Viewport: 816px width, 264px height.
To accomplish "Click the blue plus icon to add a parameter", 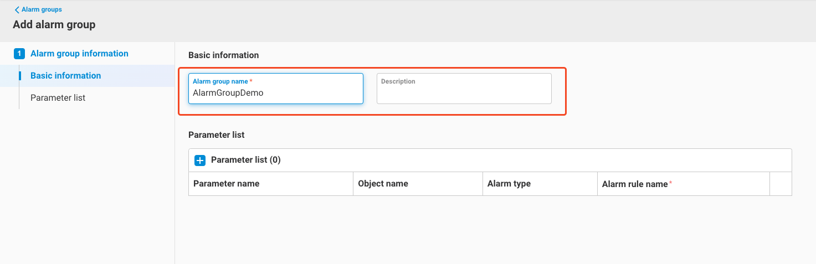I will point(200,161).
